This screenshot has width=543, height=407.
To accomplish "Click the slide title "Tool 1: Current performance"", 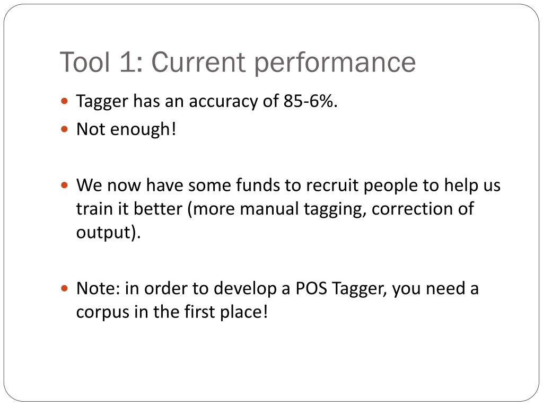I will (x=238, y=63).
